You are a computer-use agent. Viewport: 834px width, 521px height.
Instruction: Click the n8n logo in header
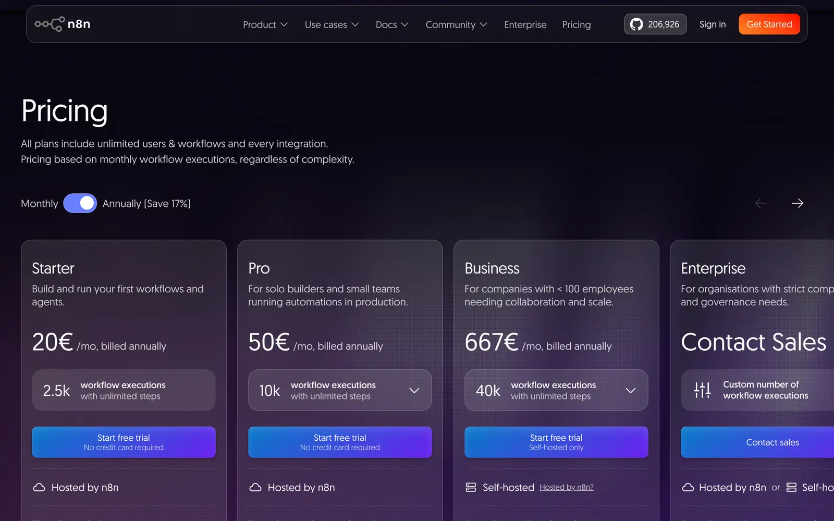pyautogui.click(x=63, y=24)
